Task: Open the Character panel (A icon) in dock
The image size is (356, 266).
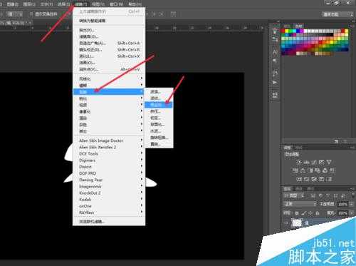Action: click(275, 52)
